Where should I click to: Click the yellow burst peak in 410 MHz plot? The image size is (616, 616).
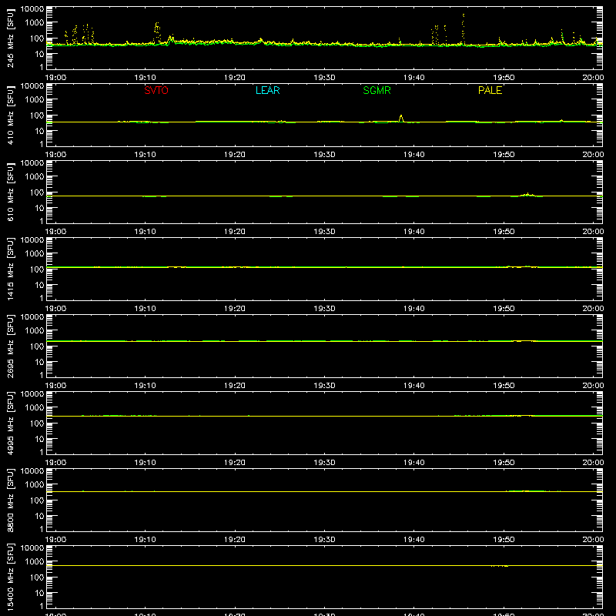click(x=401, y=118)
